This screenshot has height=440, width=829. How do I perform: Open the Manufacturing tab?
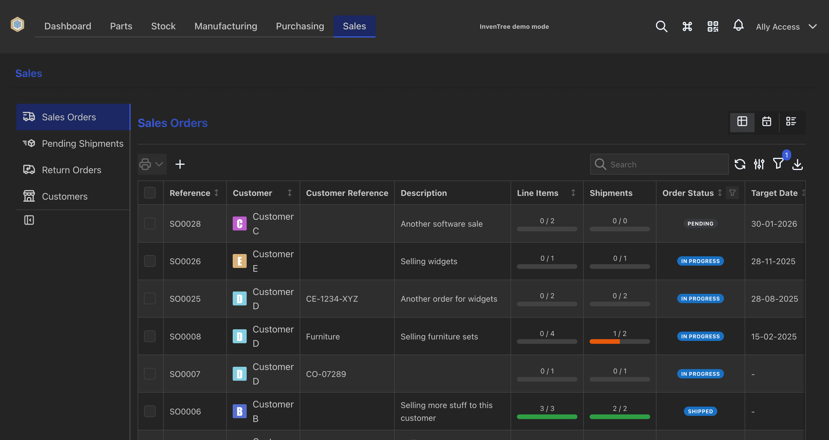click(x=226, y=26)
